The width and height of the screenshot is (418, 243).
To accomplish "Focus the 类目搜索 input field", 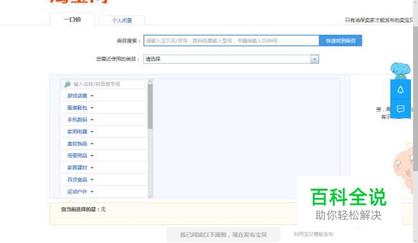I will (231, 40).
